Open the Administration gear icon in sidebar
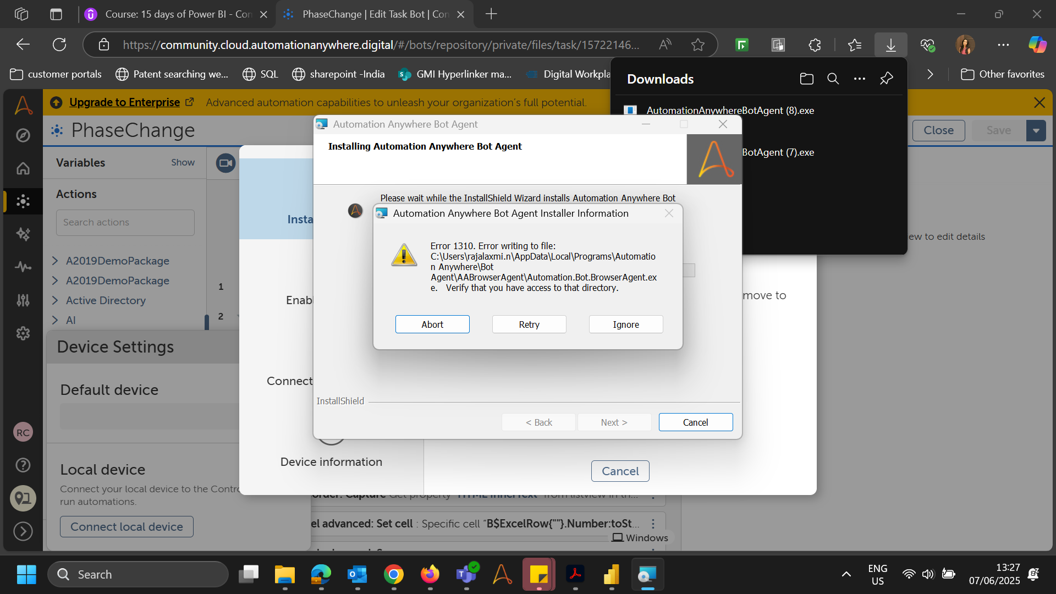 (23, 333)
